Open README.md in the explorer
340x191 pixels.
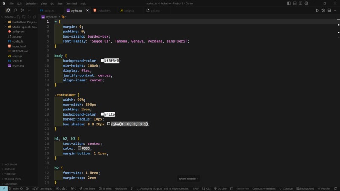tap(20, 51)
